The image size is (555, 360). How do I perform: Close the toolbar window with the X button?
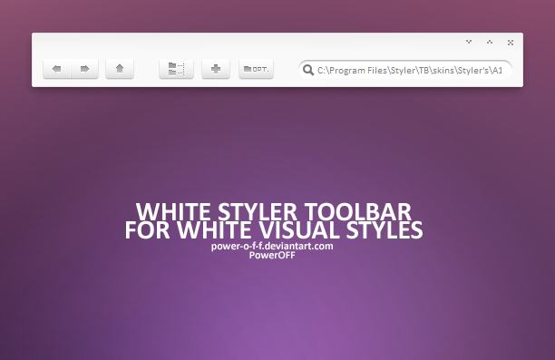coord(511,43)
